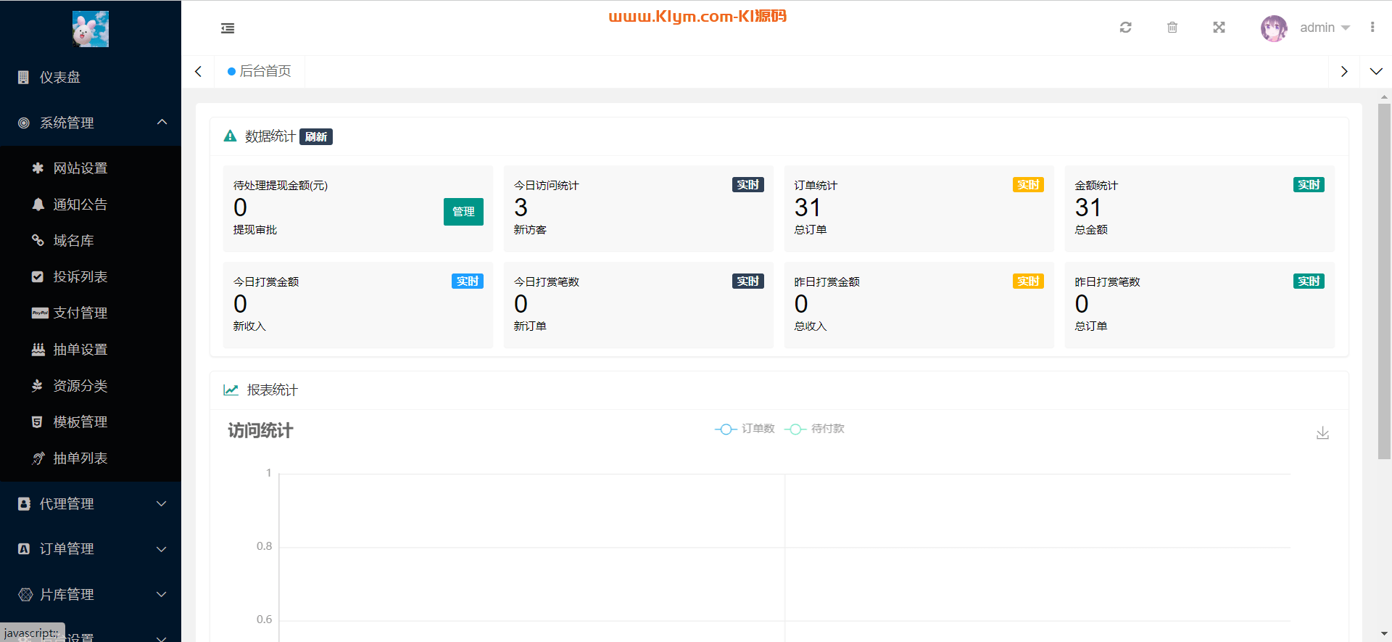
Task: Click the trash can icon in header
Action: click(1172, 28)
